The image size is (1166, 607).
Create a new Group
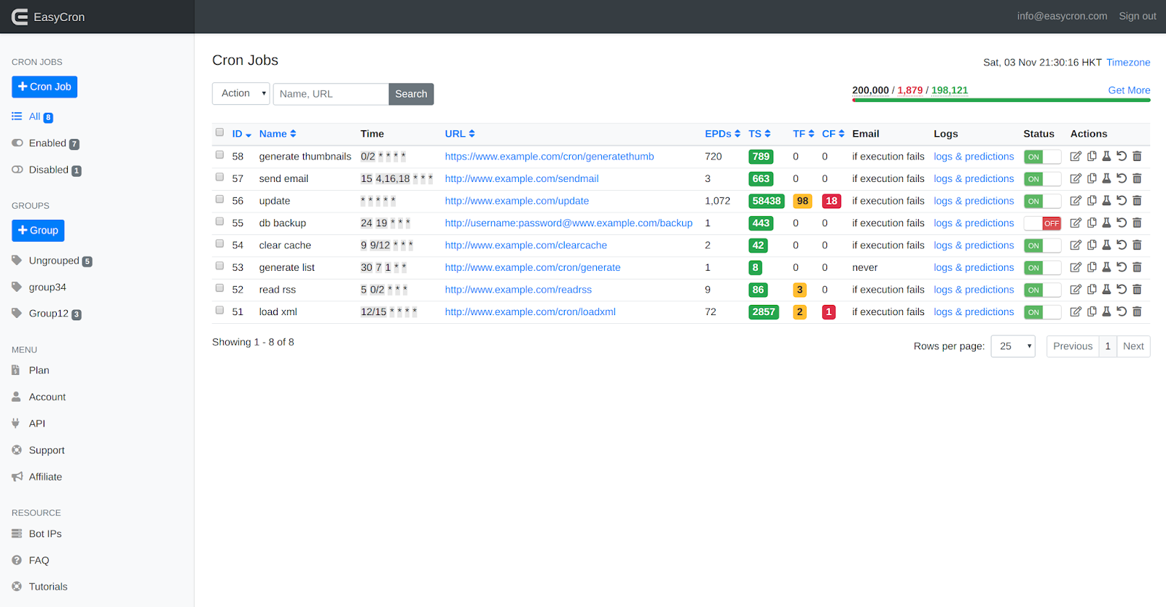38,231
